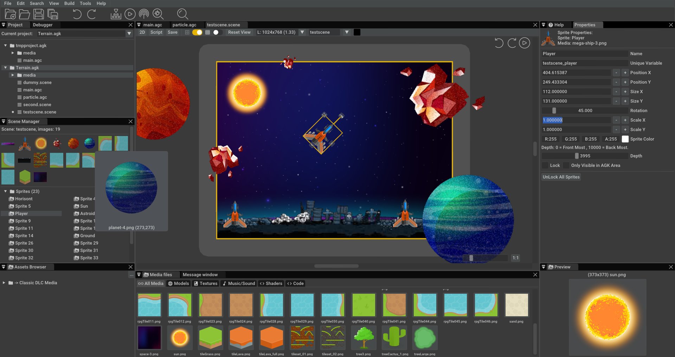Open a project with the Open folder icon
Viewport: 675px width, 357px height.
click(24, 14)
